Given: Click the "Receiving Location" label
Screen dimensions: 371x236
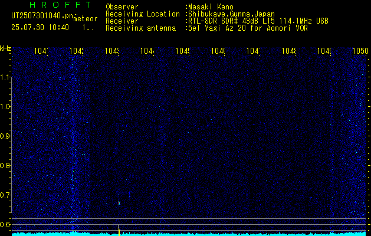Looking at the screenshot, I should tap(143, 14).
